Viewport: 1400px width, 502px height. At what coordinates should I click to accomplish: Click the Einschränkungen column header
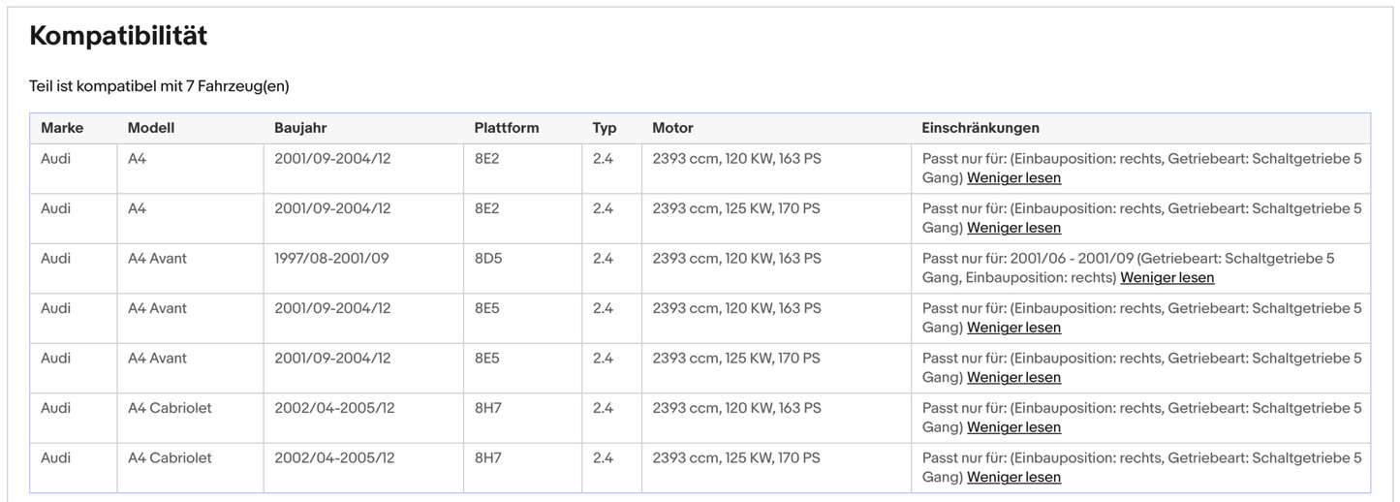980,128
